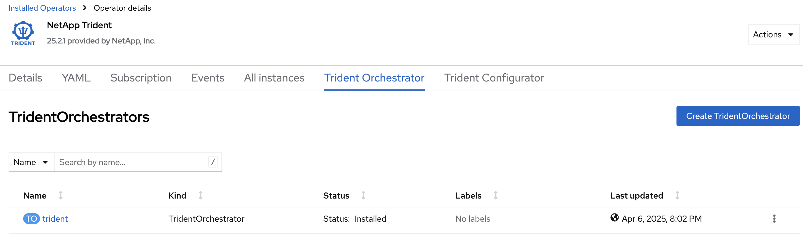The height and width of the screenshot is (239, 803).
Task: View the All instances tab
Action: pyautogui.click(x=274, y=78)
